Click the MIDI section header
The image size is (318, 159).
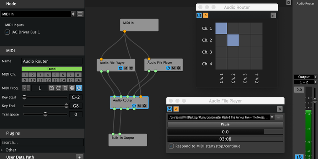click(42, 51)
